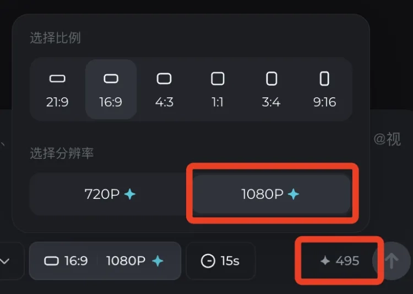
Task: Open the 16:9 1080P settings selector
Action: 105,261
